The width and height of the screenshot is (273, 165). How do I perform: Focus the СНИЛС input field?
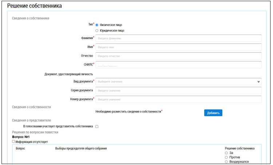[x=178, y=65]
